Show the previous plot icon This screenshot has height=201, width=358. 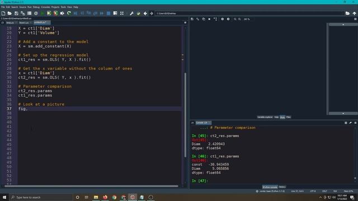222,19
